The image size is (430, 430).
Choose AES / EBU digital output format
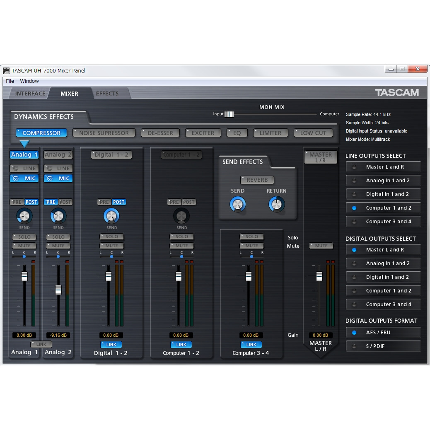(x=383, y=333)
